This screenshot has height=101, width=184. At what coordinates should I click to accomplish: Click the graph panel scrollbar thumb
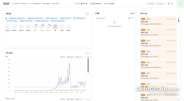click(x=88, y=65)
